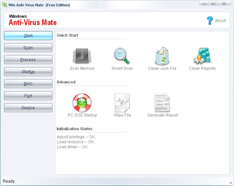Click the Smart Scan label
This screenshot has height=186, width=234.
[122, 68]
